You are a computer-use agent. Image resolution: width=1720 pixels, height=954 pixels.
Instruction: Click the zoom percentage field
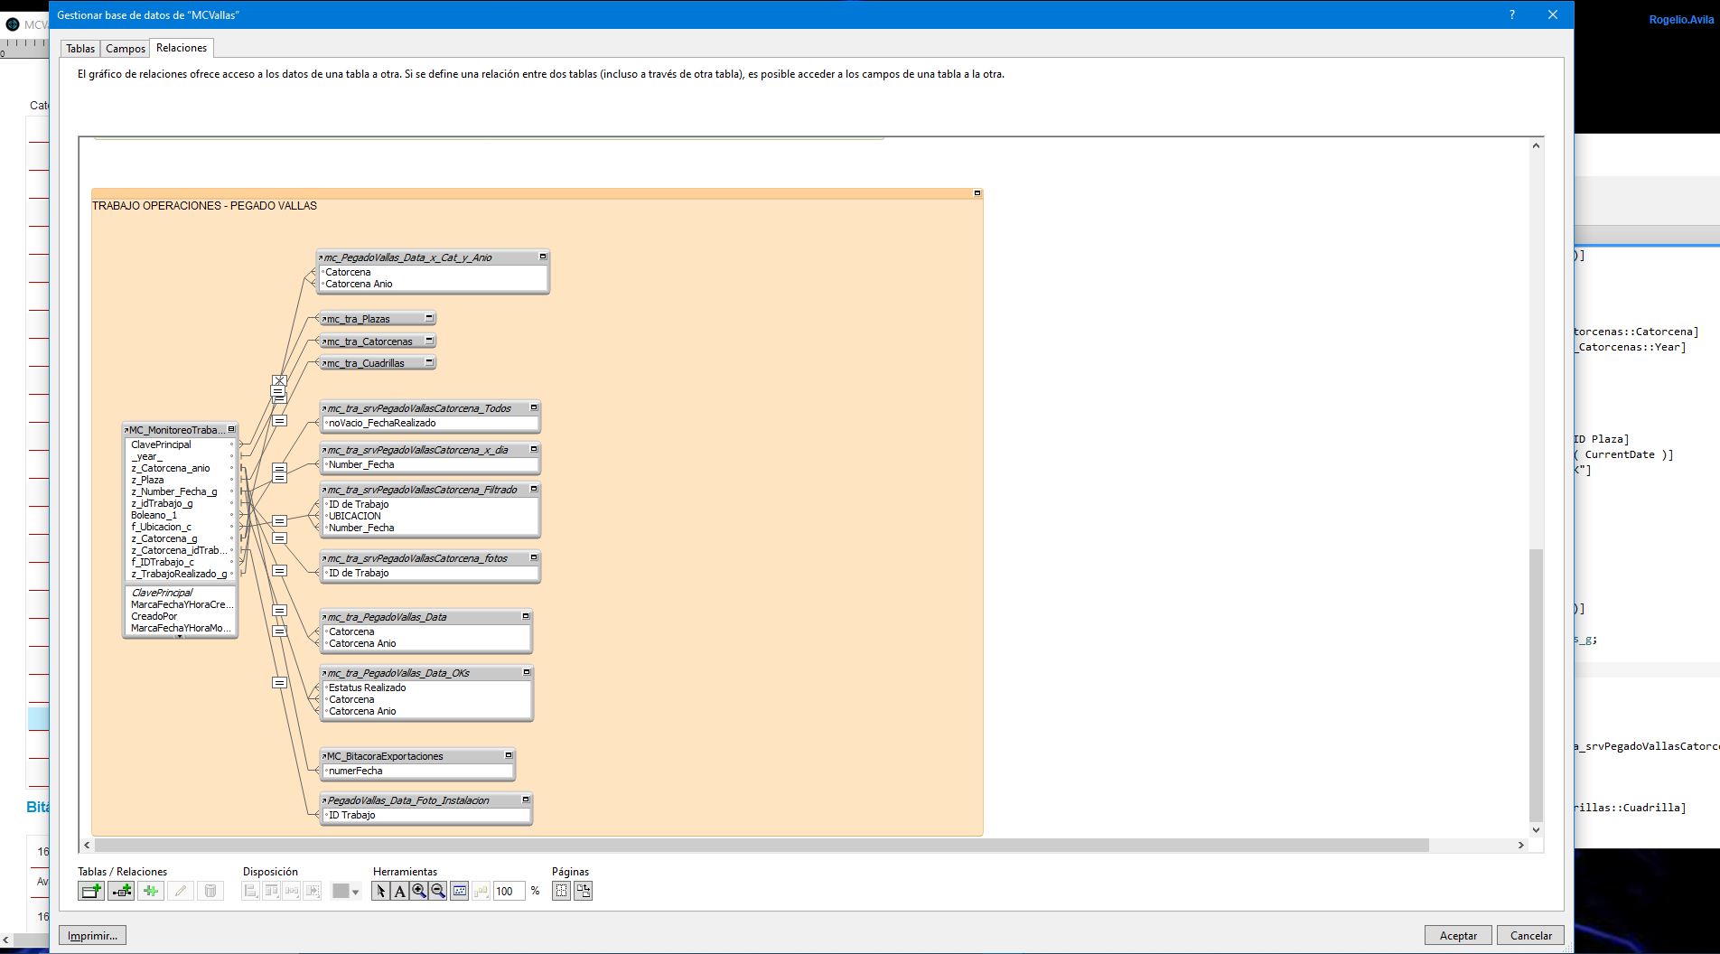coord(508,891)
